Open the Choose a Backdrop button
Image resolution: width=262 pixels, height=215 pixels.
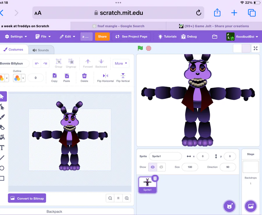click(x=251, y=206)
